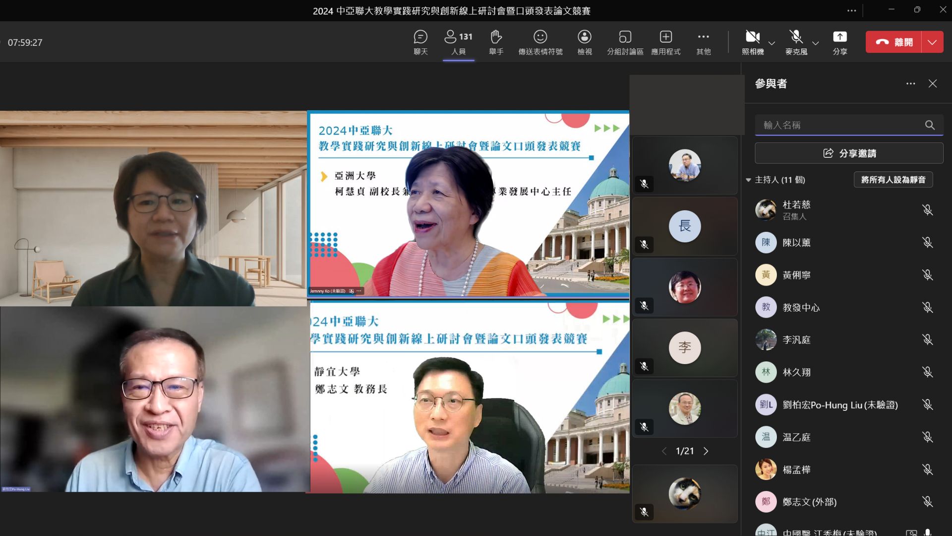Screen dimensions: 952x536
Task: Expand leave options dropdown arrow
Action: (932, 42)
